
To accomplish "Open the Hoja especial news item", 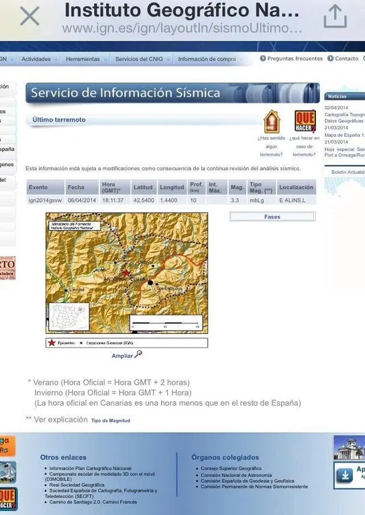I will pyautogui.click(x=345, y=152).
